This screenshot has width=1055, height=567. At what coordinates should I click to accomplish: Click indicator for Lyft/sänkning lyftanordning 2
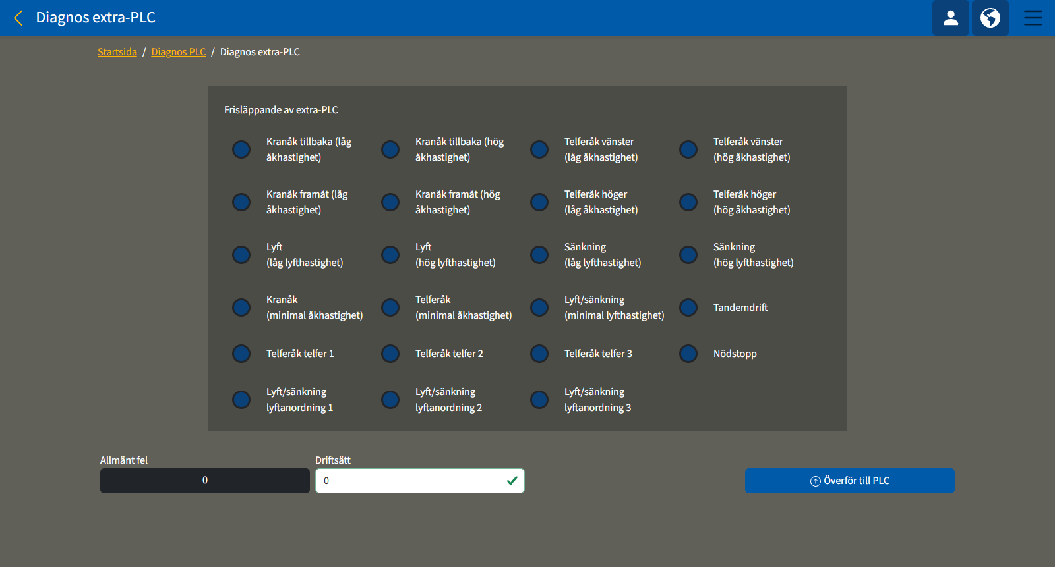[390, 400]
